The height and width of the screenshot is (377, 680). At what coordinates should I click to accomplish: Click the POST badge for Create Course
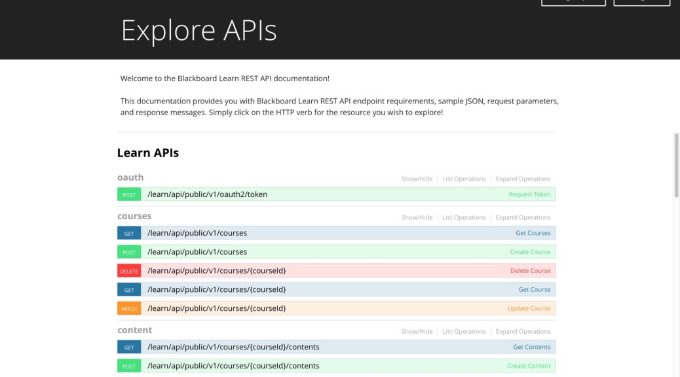click(129, 252)
